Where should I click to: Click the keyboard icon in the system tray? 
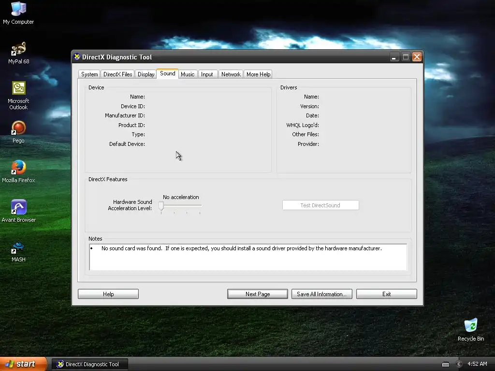(x=445, y=364)
